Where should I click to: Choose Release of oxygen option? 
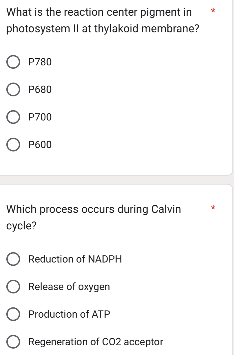(13, 287)
